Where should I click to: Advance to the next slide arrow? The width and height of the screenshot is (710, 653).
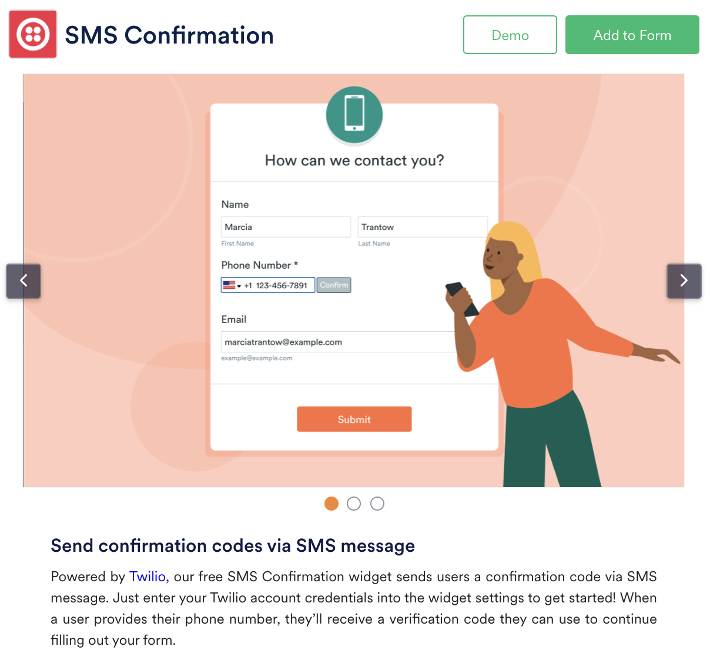684,281
